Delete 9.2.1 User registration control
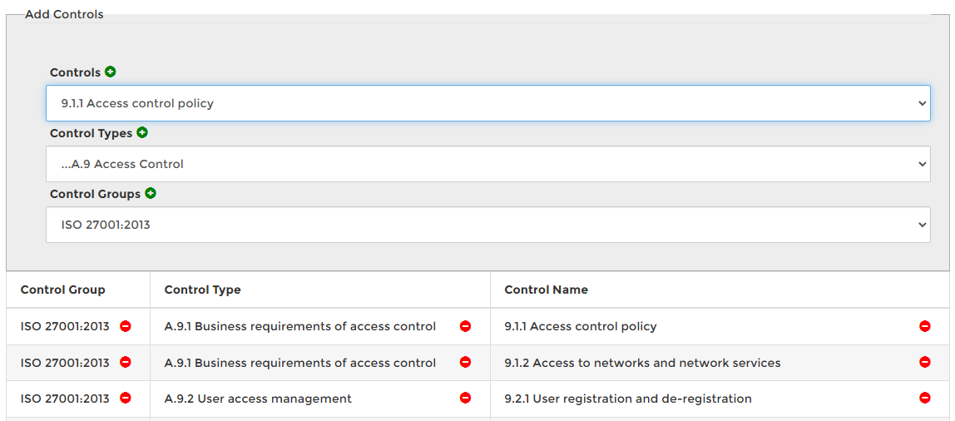The height and width of the screenshot is (421, 955). click(925, 399)
